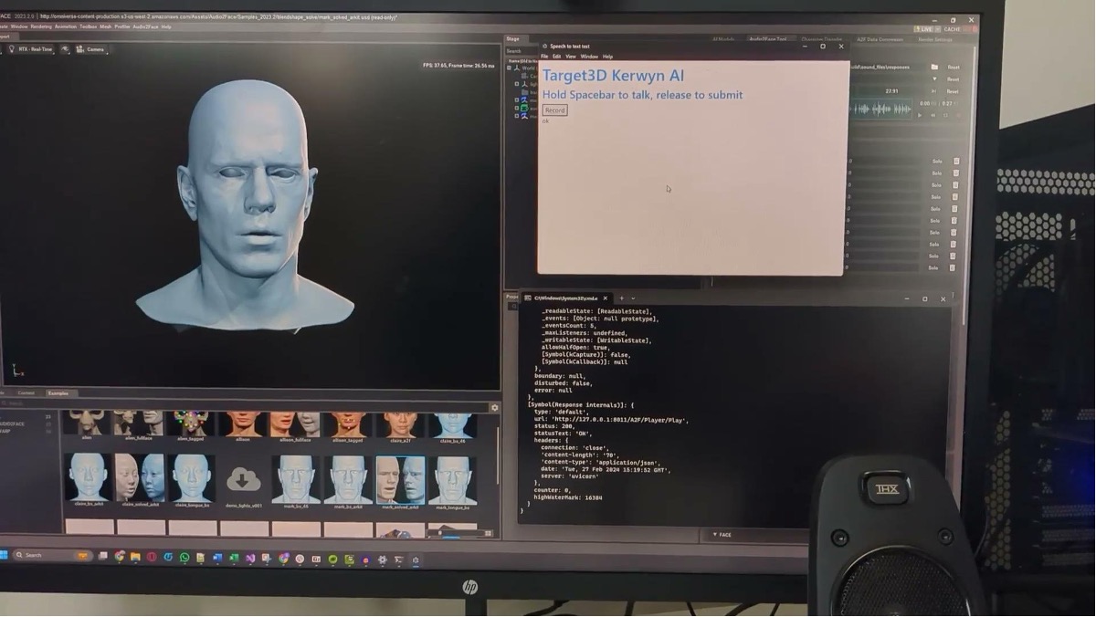
Task: Open the Camera dropdown in viewport toolbar
Action: coord(90,49)
